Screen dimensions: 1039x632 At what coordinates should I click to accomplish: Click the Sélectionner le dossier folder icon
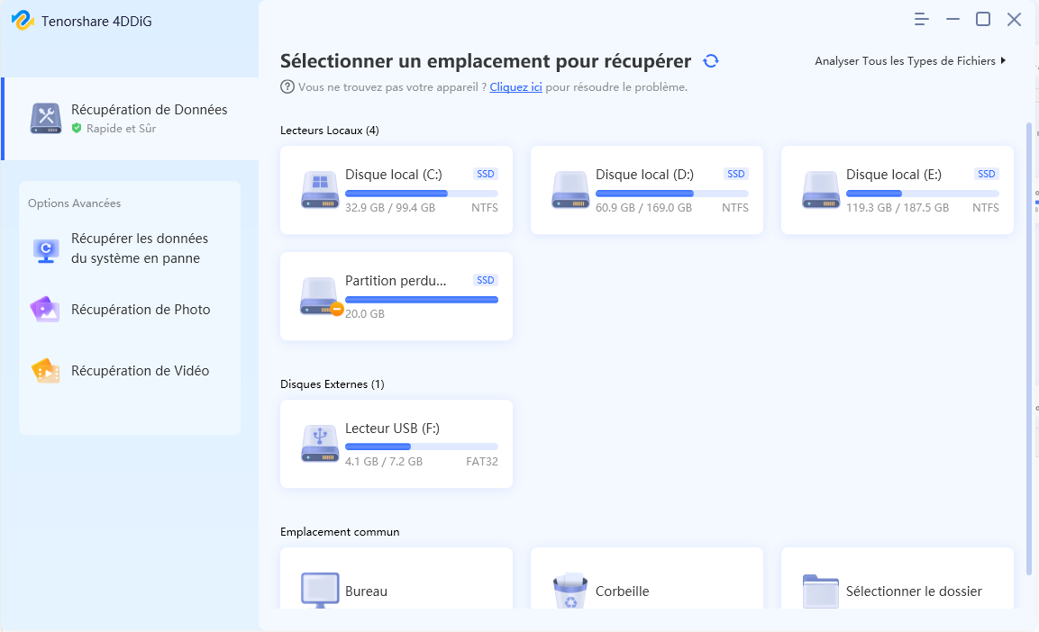point(820,591)
